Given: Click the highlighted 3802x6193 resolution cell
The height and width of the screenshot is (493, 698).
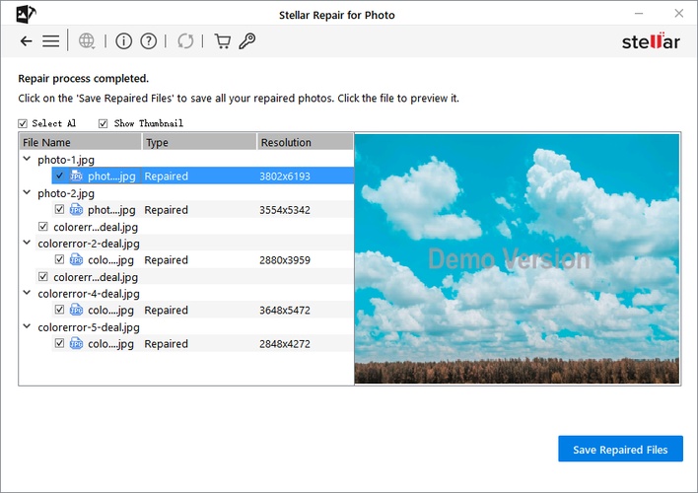Looking at the screenshot, I should click(x=285, y=176).
